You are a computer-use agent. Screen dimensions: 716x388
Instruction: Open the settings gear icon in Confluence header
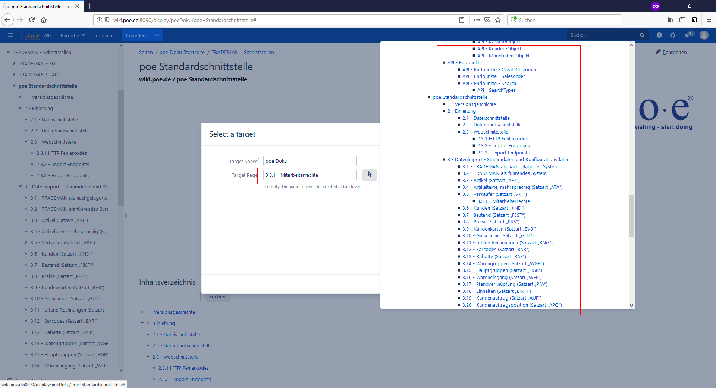673,35
